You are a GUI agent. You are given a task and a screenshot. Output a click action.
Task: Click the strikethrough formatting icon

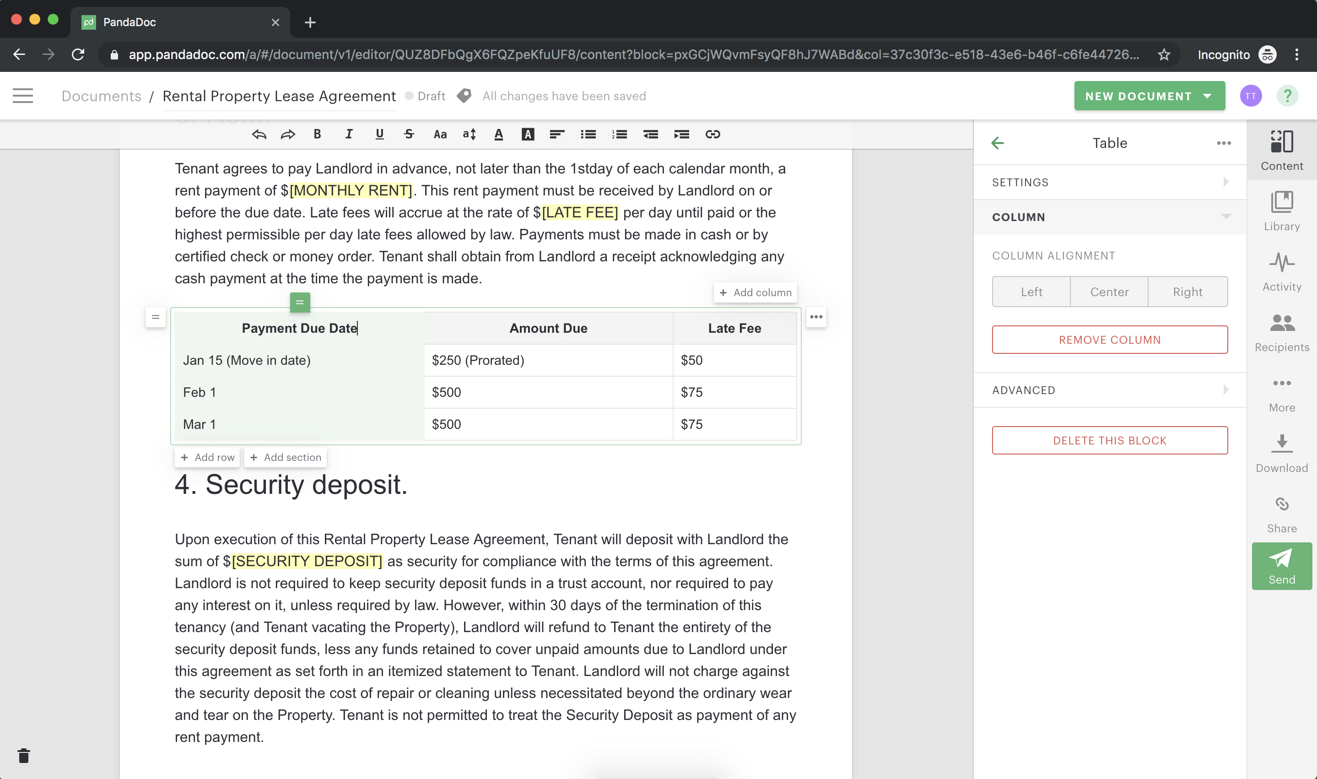pyautogui.click(x=409, y=135)
